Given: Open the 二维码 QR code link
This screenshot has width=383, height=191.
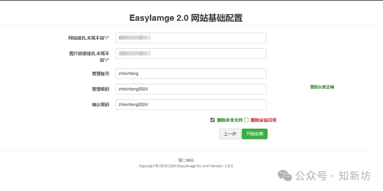Looking at the screenshot, I should pos(186,160).
